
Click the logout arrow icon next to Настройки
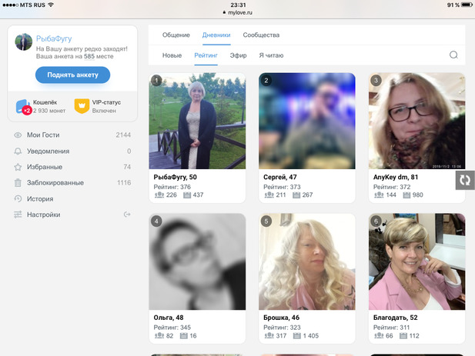point(127,215)
